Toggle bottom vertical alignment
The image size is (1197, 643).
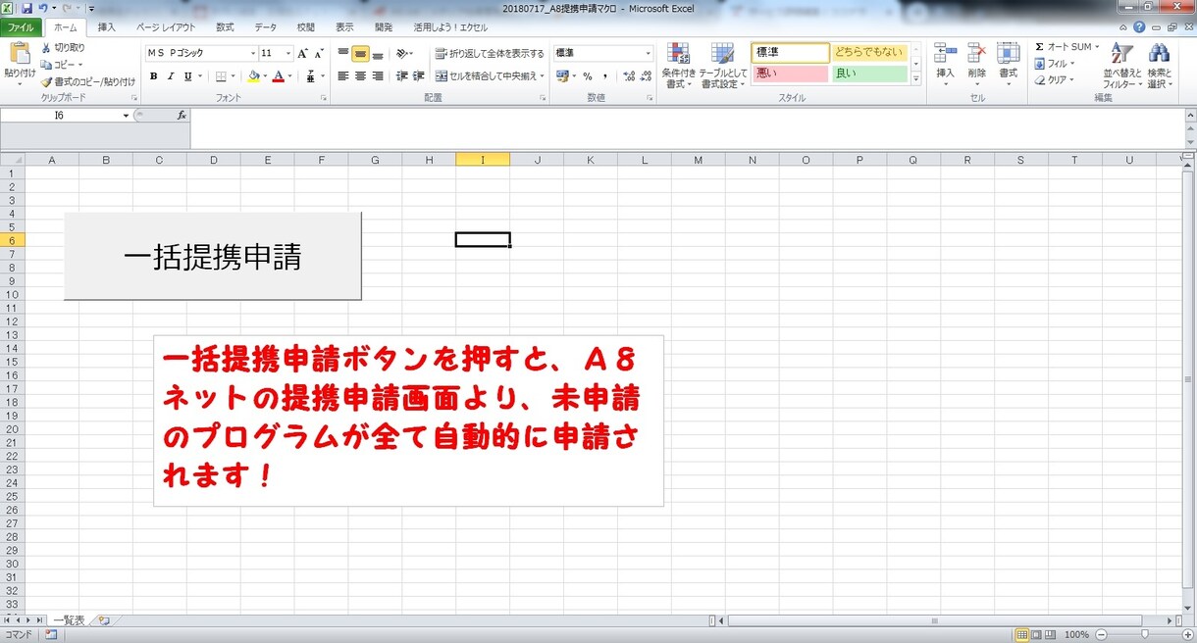point(377,54)
